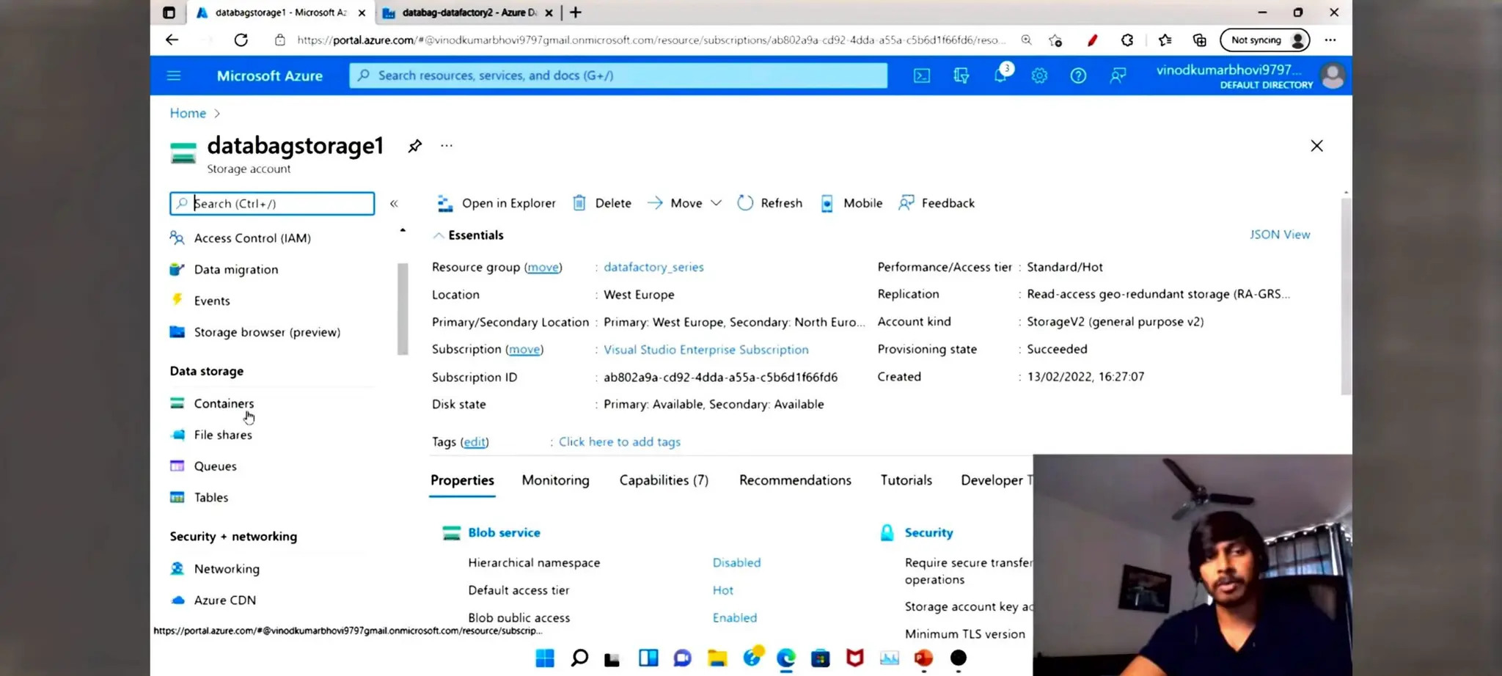
Task: Click move link next to Subscription
Action: [x=524, y=350]
